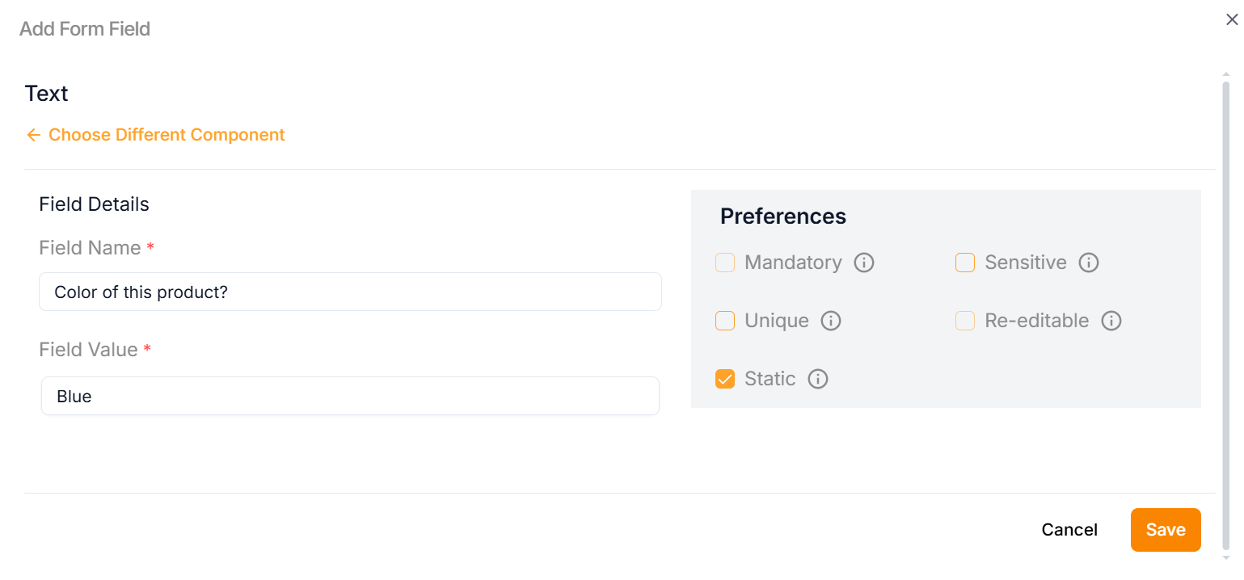
Task: Click the info icon next to Mandatory
Action: pos(864,263)
